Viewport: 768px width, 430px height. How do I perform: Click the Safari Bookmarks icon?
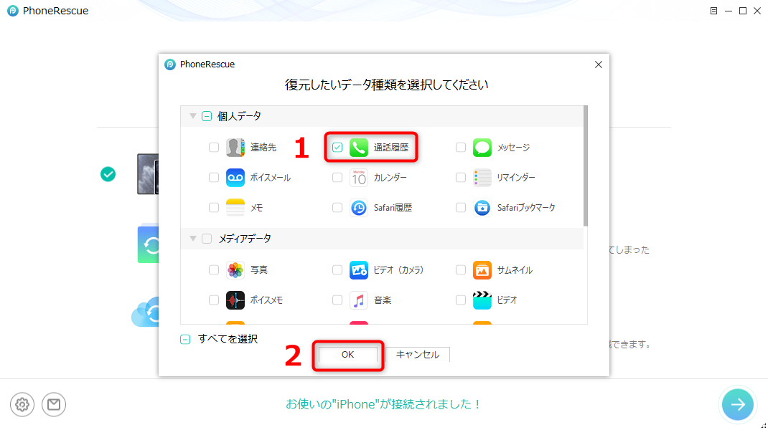[482, 208]
